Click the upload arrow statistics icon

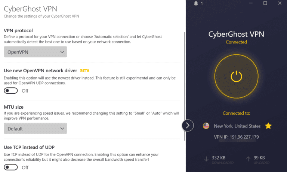248,159
